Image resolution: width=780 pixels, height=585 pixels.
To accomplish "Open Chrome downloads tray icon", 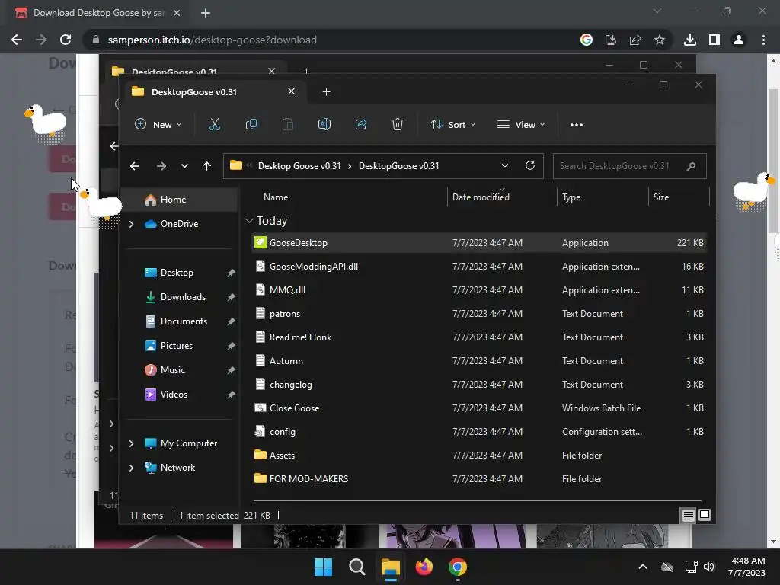I will click(690, 40).
